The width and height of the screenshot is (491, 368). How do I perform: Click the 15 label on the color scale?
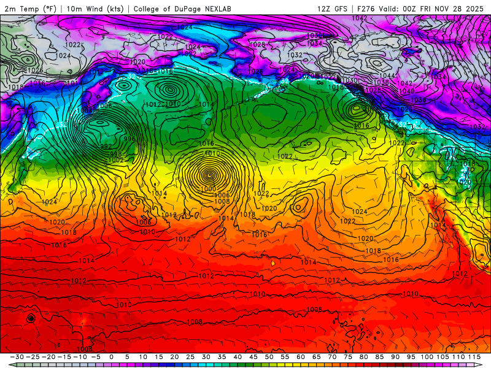tap(159, 357)
